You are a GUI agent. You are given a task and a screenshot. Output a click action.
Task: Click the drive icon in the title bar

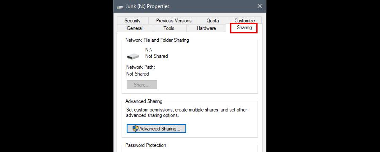click(120, 7)
